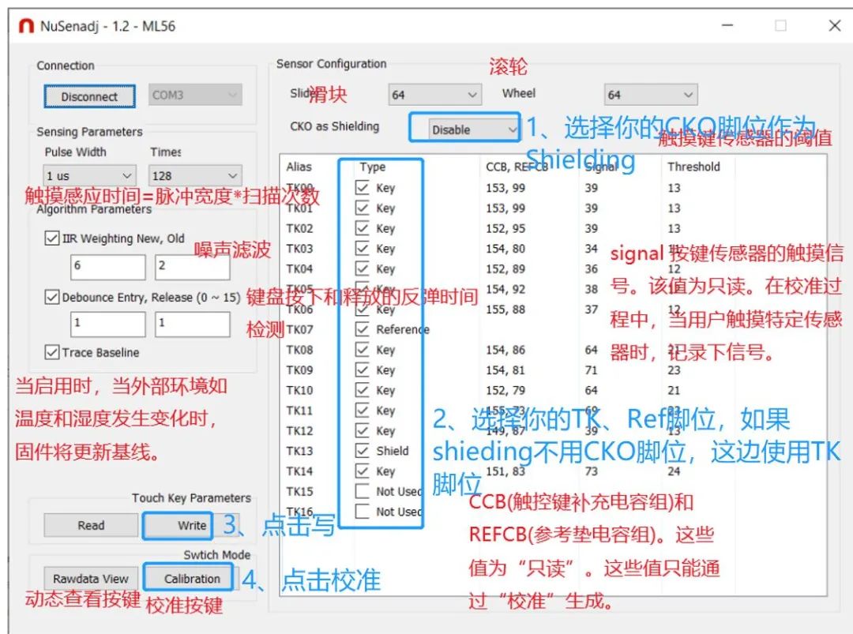Toggle the TK07 Reference checkbox

point(362,329)
